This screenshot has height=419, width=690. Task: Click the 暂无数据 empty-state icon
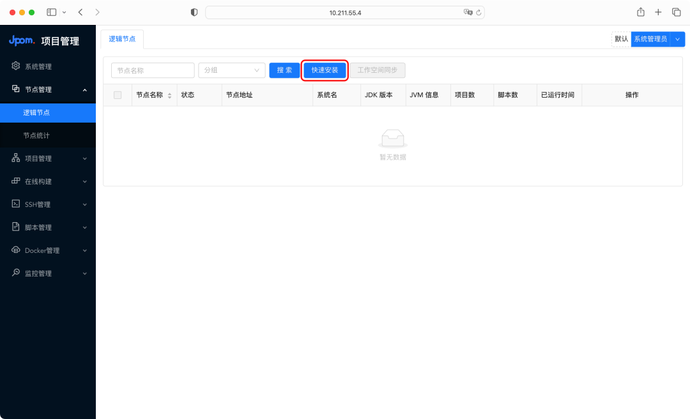click(393, 138)
